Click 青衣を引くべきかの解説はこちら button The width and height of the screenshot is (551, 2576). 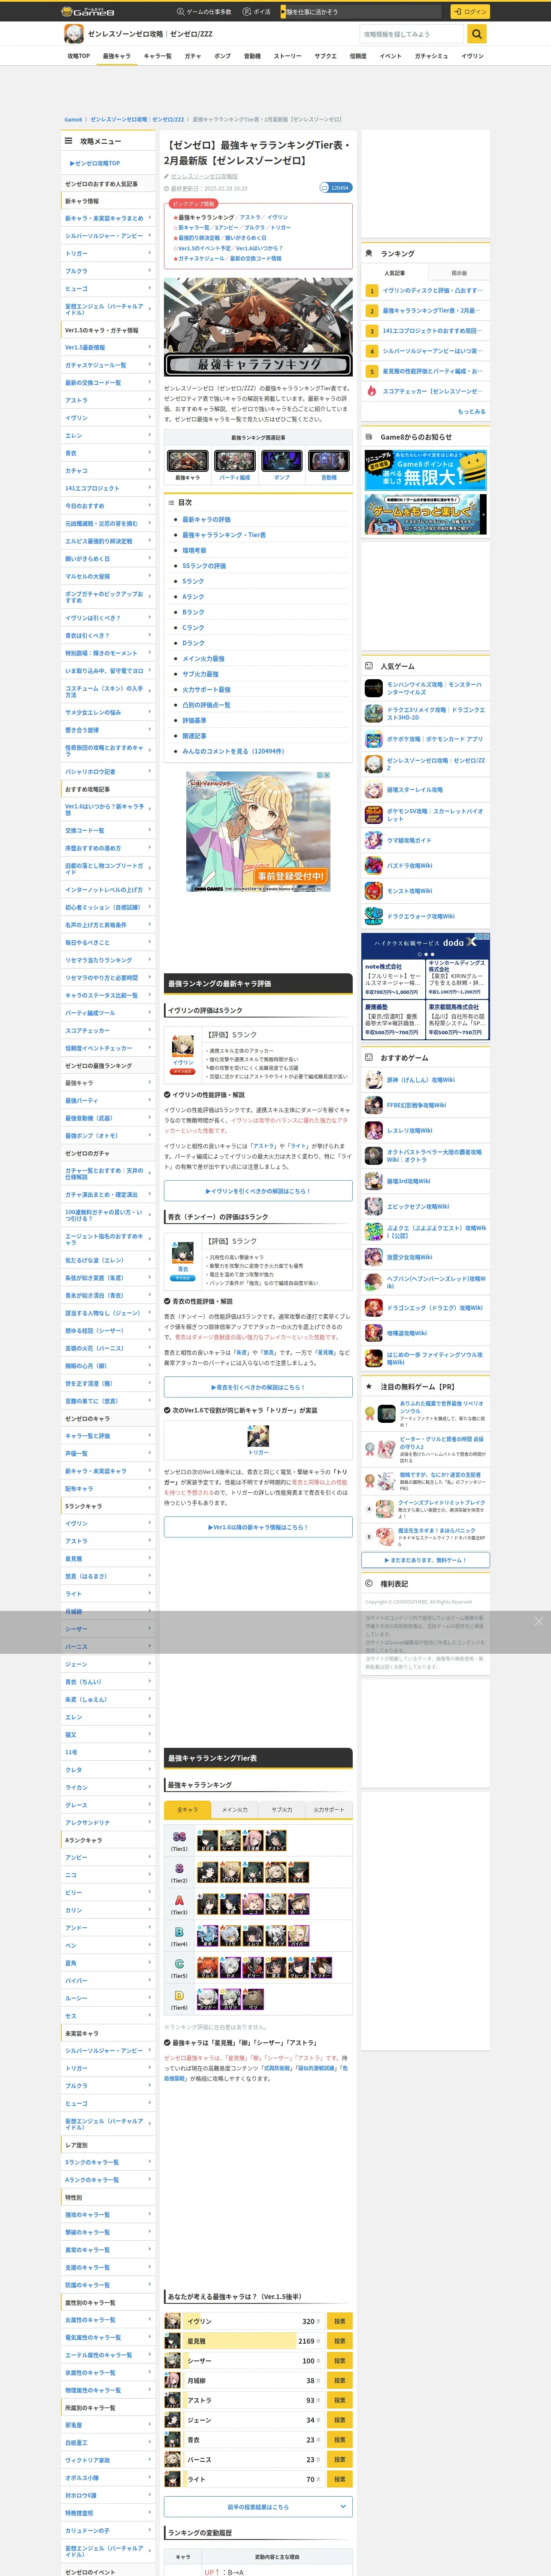(258, 1387)
